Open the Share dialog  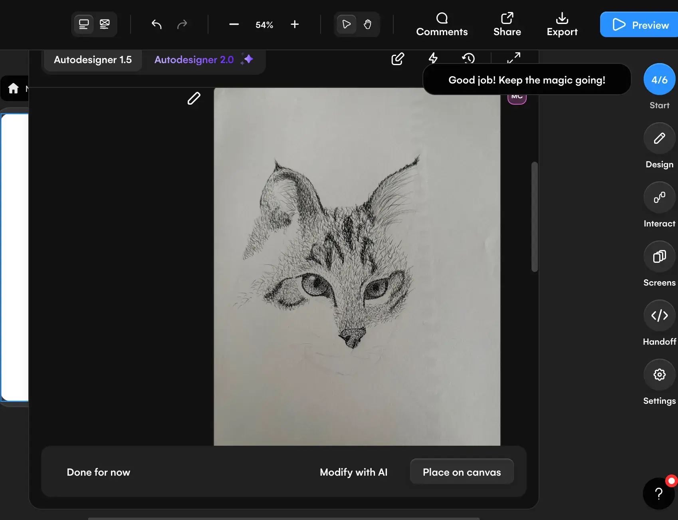507,25
